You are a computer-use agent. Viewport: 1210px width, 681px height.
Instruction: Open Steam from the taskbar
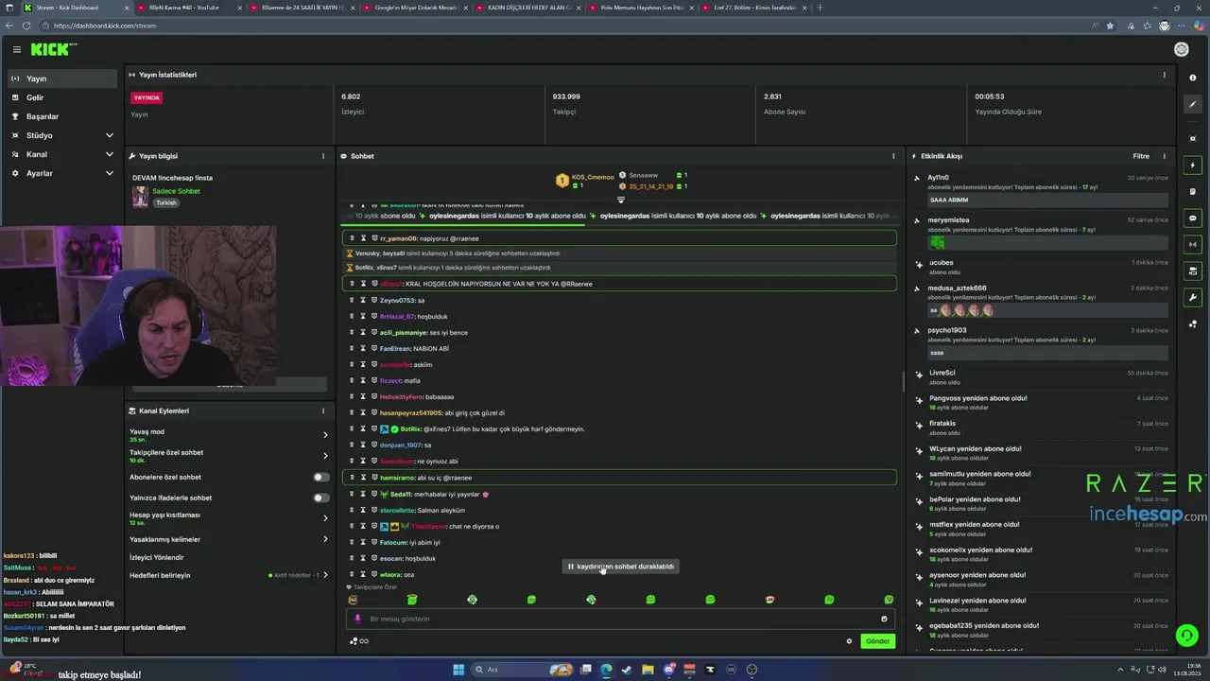click(628, 670)
